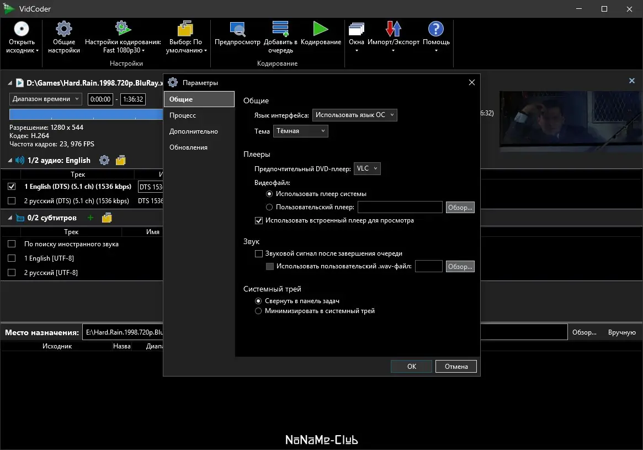Image resolution: width=643 pixels, height=450 pixels.
Task: Check audio track 2 русский (DTS)
Action: 12,201
